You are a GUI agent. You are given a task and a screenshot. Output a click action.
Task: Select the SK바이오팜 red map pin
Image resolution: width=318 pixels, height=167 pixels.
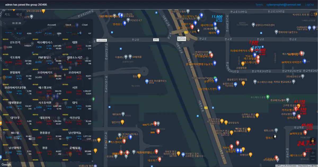tap(305, 132)
